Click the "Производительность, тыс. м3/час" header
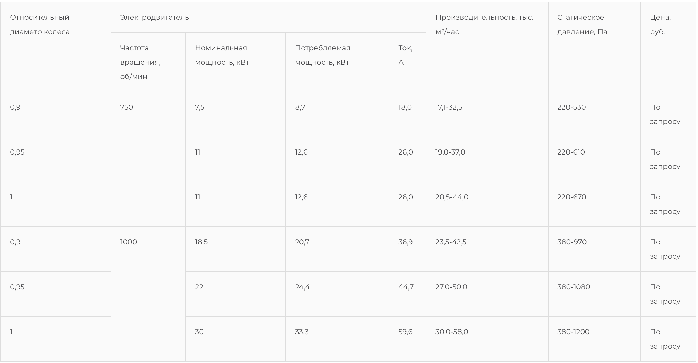The width and height of the screenshot is (698, 363). tap(484, 25)
